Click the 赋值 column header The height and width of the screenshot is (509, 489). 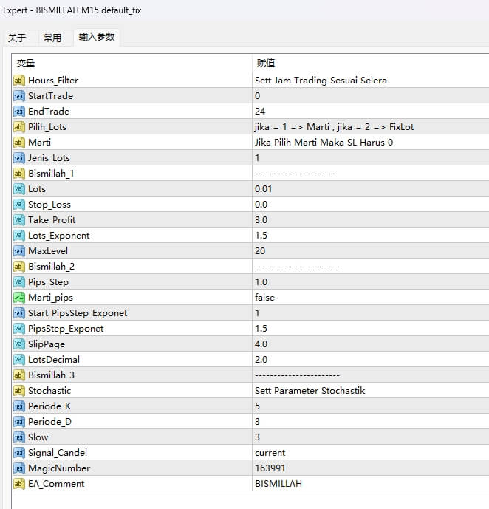(266, 64)
